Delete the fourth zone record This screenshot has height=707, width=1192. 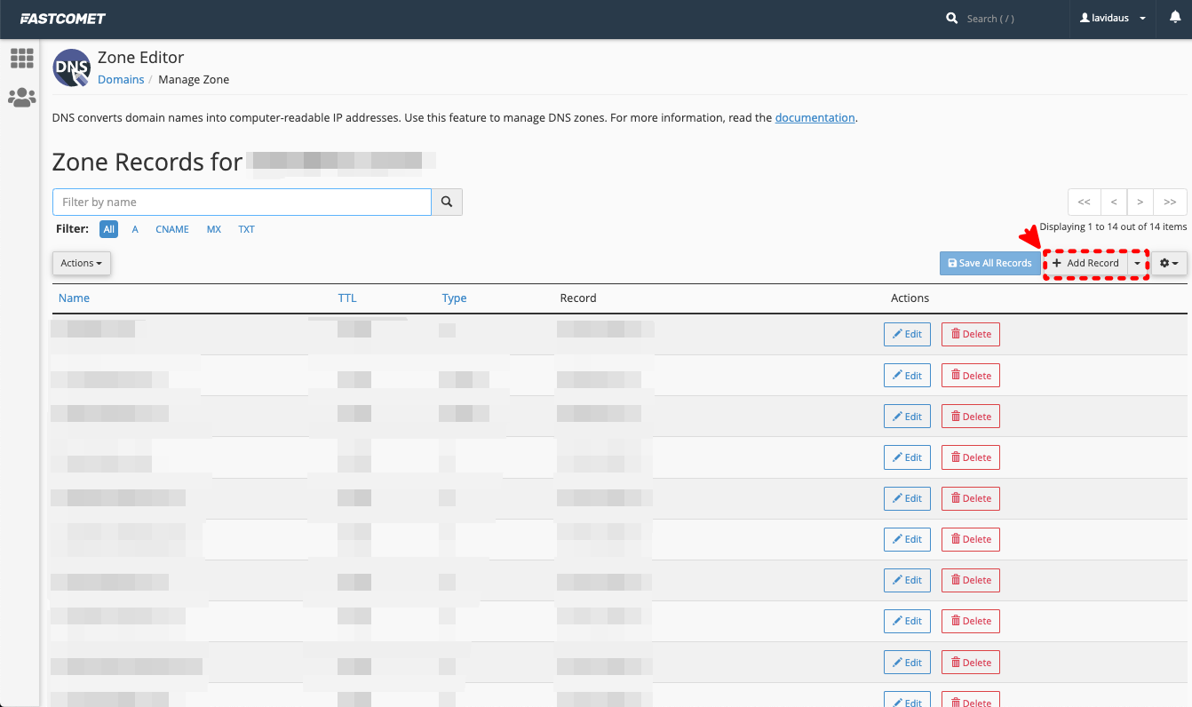971,457
